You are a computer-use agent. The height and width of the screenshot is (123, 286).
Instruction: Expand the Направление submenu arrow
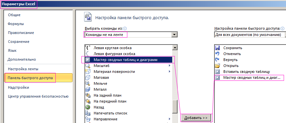coord(170,119)
